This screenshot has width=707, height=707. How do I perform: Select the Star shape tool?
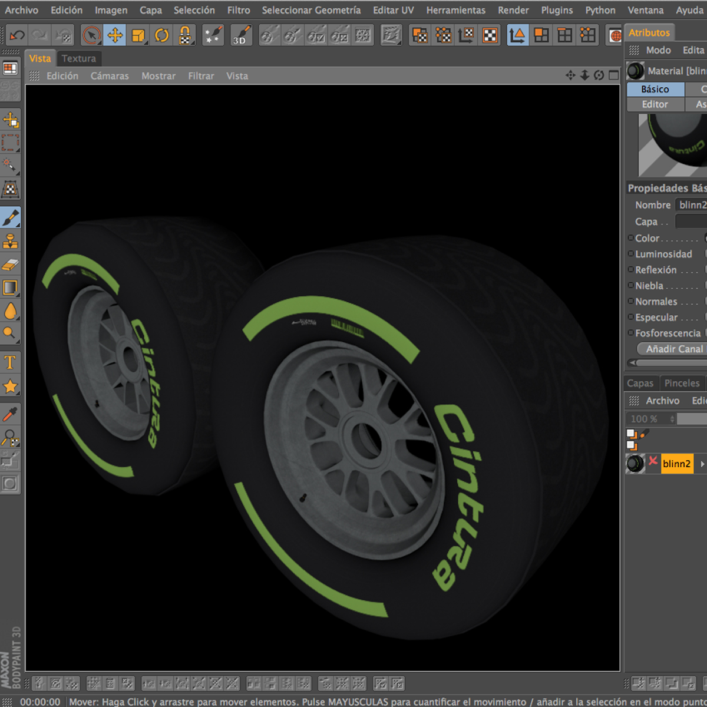coord(11,386)
